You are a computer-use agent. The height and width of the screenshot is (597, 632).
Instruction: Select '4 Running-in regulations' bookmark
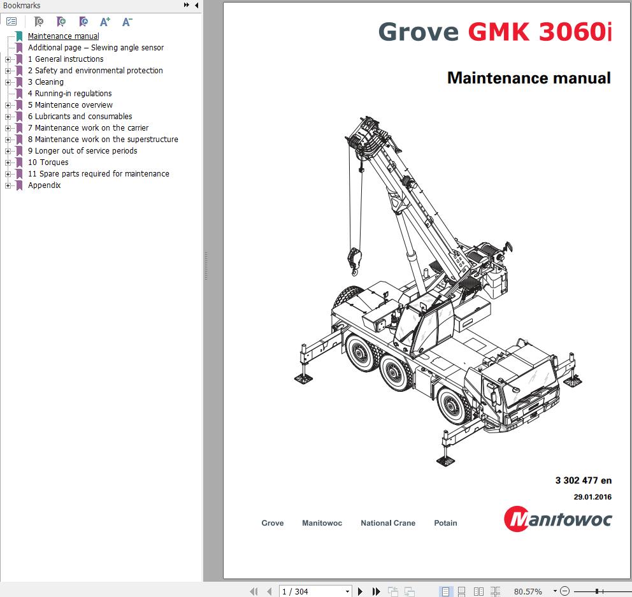(69, 94)
